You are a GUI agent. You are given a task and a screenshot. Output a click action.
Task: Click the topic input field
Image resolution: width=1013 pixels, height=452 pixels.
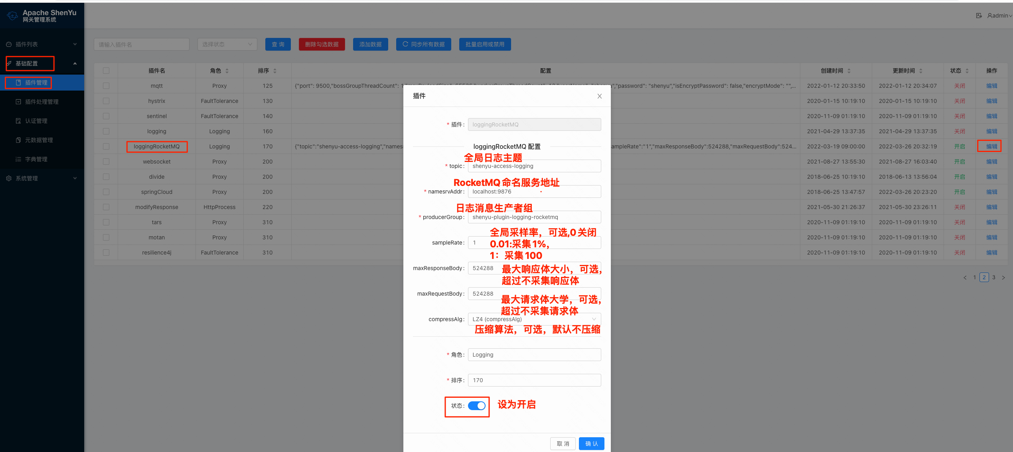coord(534,166)
